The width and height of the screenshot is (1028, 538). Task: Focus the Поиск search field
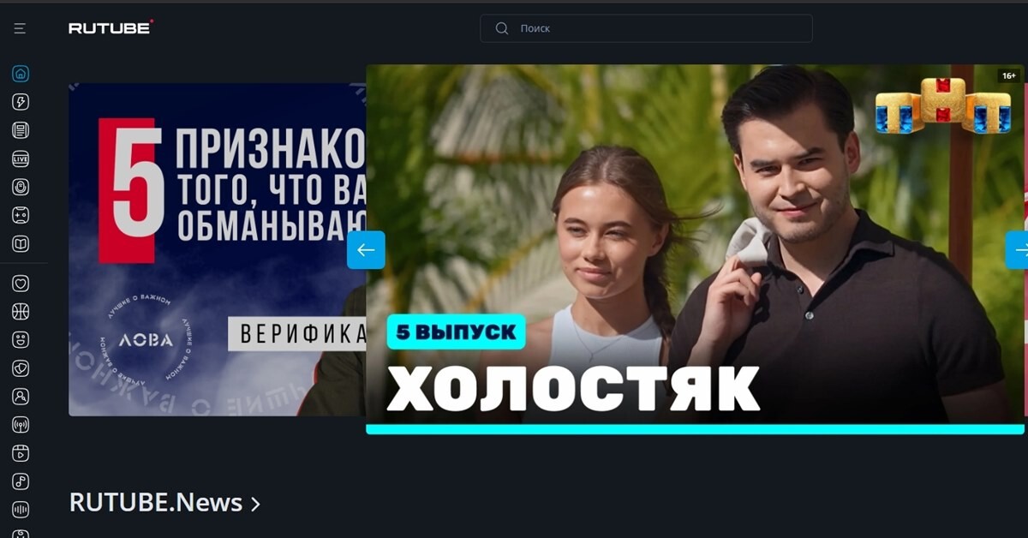tap(646, 28)
